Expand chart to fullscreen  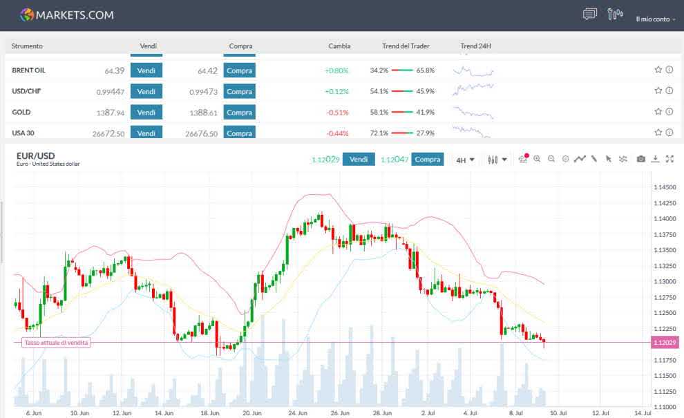[x=669, y=159]
